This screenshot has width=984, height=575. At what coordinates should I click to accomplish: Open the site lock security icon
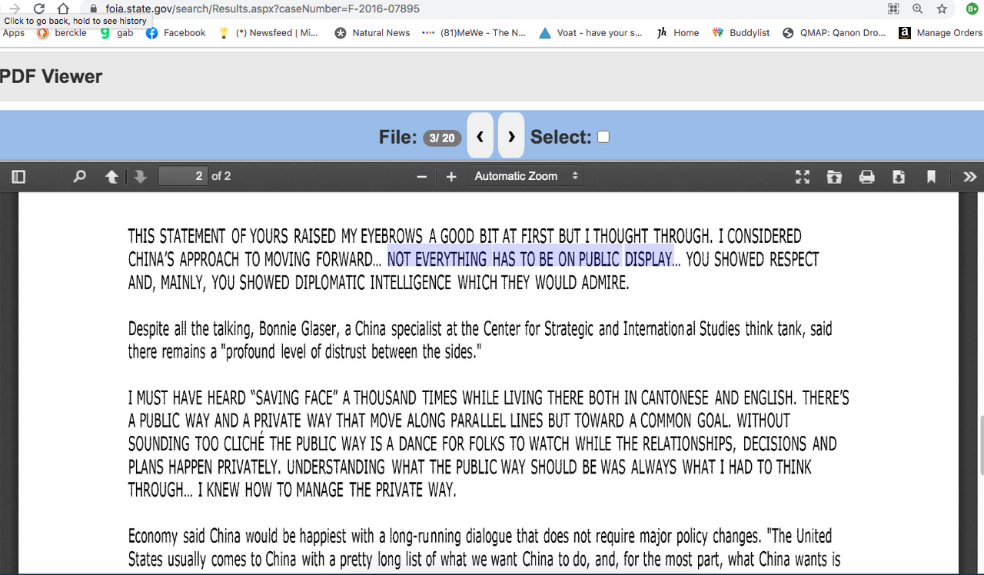click(95, 8)
